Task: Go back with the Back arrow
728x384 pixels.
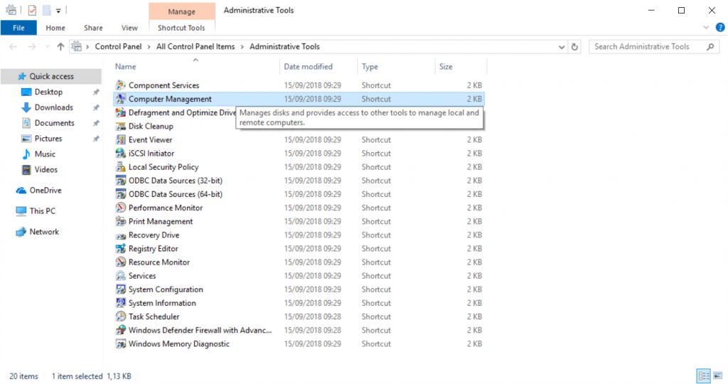Action: click(13, 46)
